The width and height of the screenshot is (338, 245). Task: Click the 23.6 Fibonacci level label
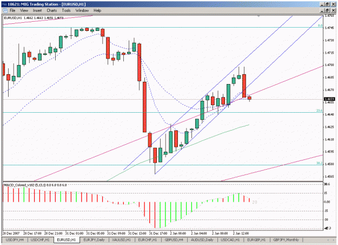[319, 111]
